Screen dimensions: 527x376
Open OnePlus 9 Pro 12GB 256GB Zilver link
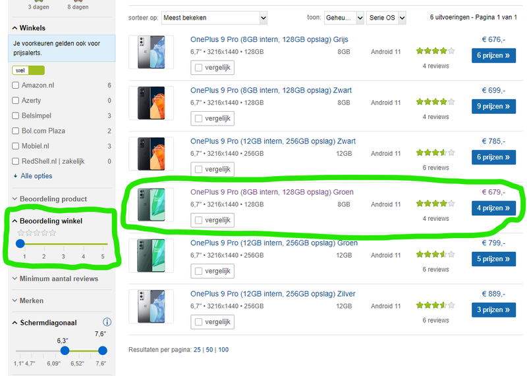(273, 294)
